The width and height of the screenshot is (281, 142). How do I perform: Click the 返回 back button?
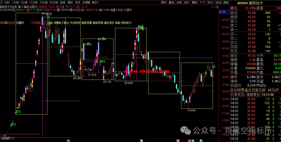pyautogui.click(x=226, y=2)
